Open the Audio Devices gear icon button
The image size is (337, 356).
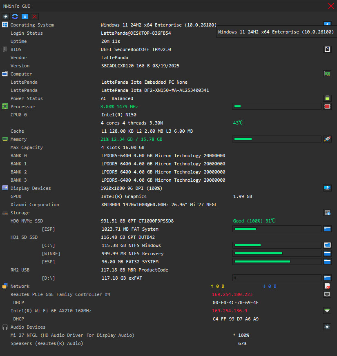[x=327, y=327]
